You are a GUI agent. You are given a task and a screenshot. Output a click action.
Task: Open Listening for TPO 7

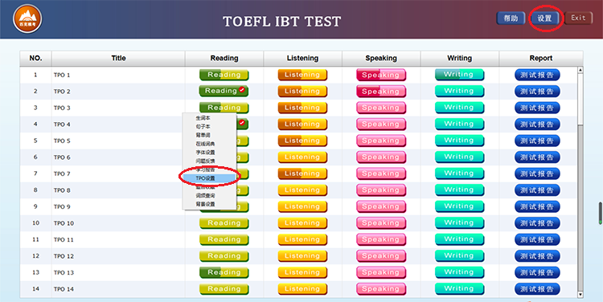coord(302,173)
